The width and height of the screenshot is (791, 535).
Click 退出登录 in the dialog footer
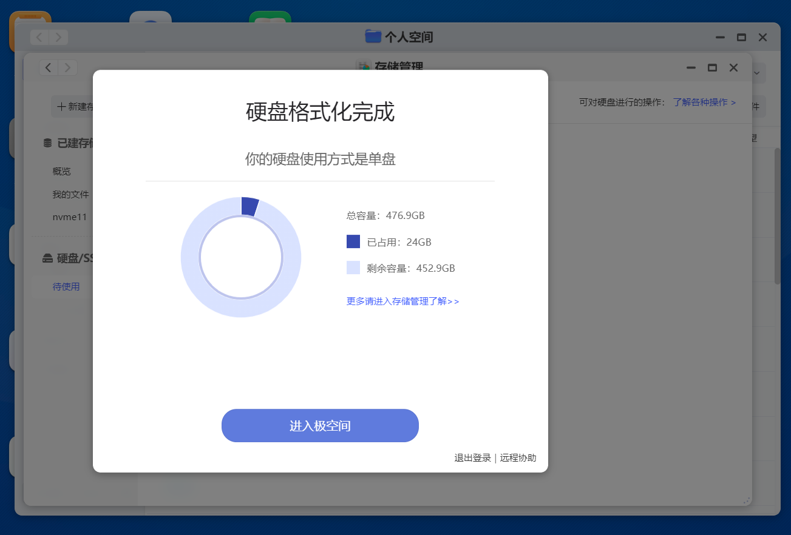click(x=472, y=458)
